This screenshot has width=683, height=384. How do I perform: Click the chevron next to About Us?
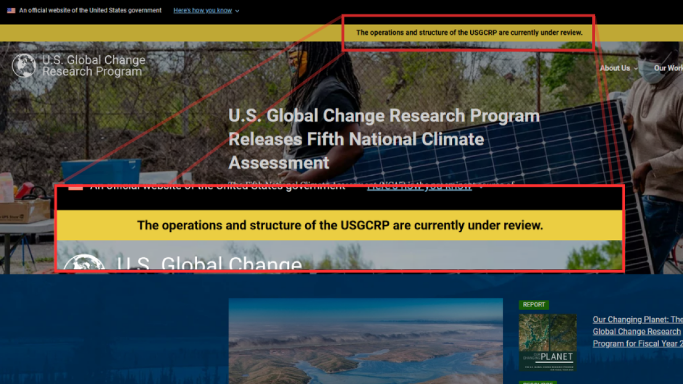[x=635, y=68]
